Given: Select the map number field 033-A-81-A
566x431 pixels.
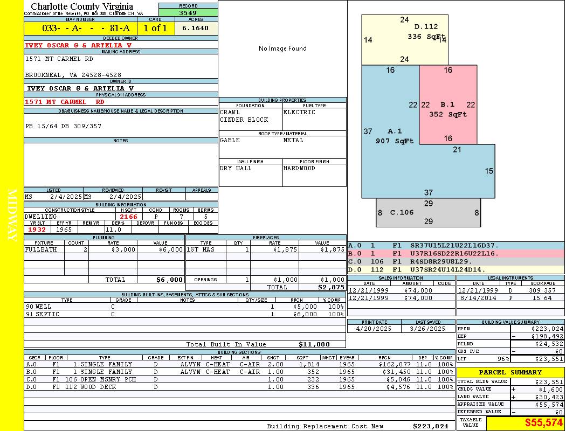Looking at the screenshot, I should (80, 28).
